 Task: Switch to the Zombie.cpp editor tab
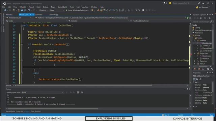coord(54,14)
